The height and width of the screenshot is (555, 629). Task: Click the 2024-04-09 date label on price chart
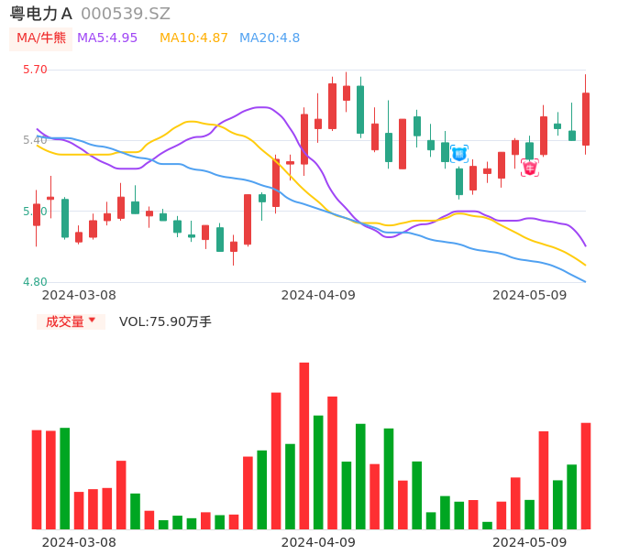[318, 295]
